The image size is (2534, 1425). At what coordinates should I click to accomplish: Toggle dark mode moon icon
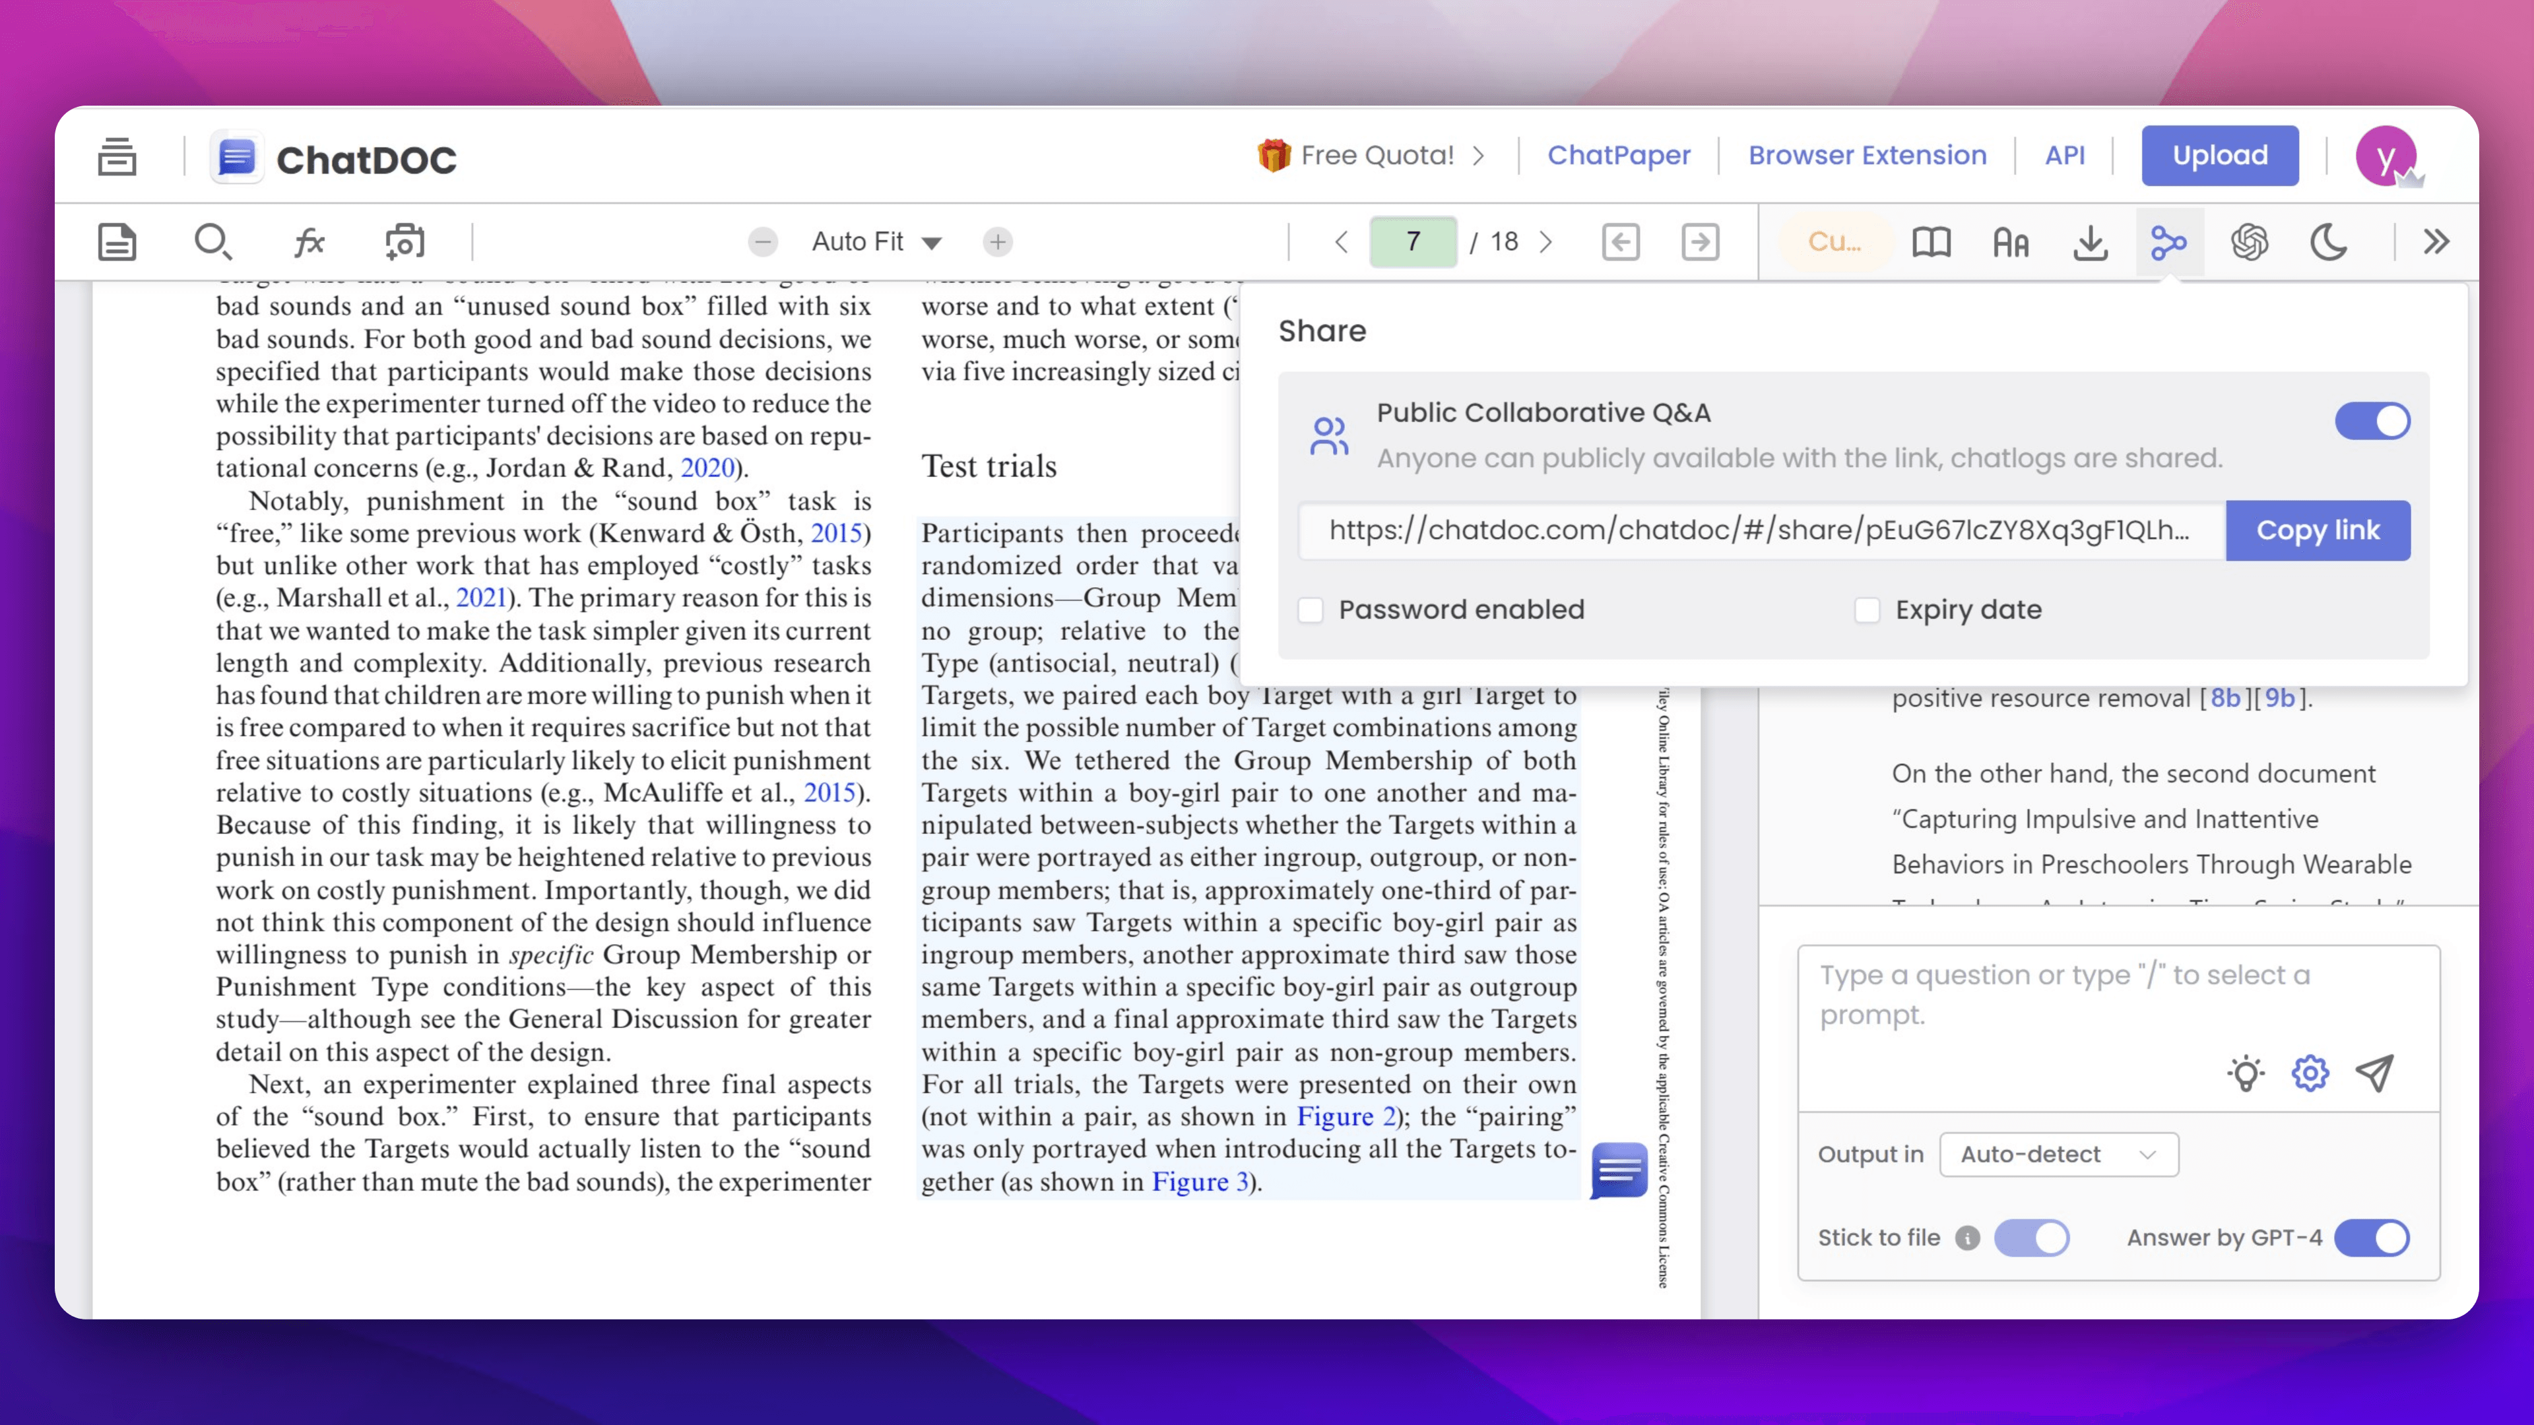tap(2328, 241)
